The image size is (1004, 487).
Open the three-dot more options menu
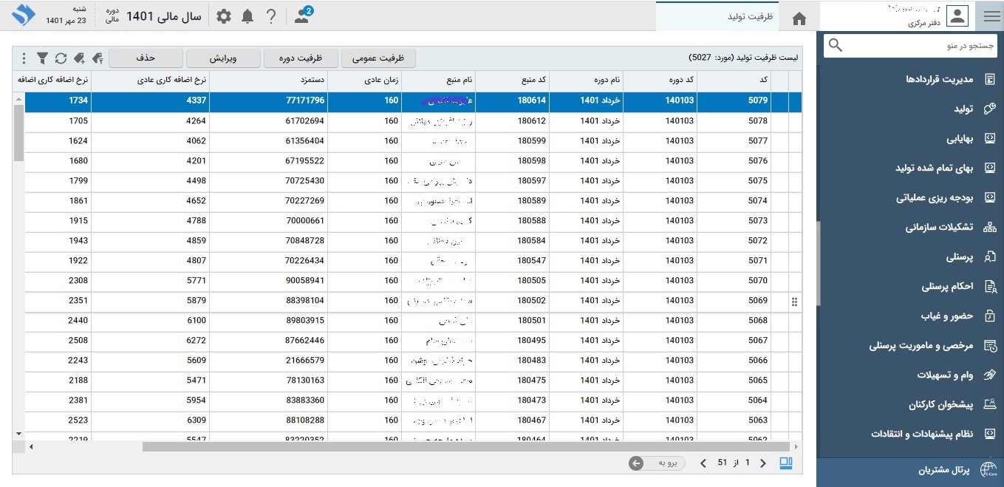(x=24, y=58)
